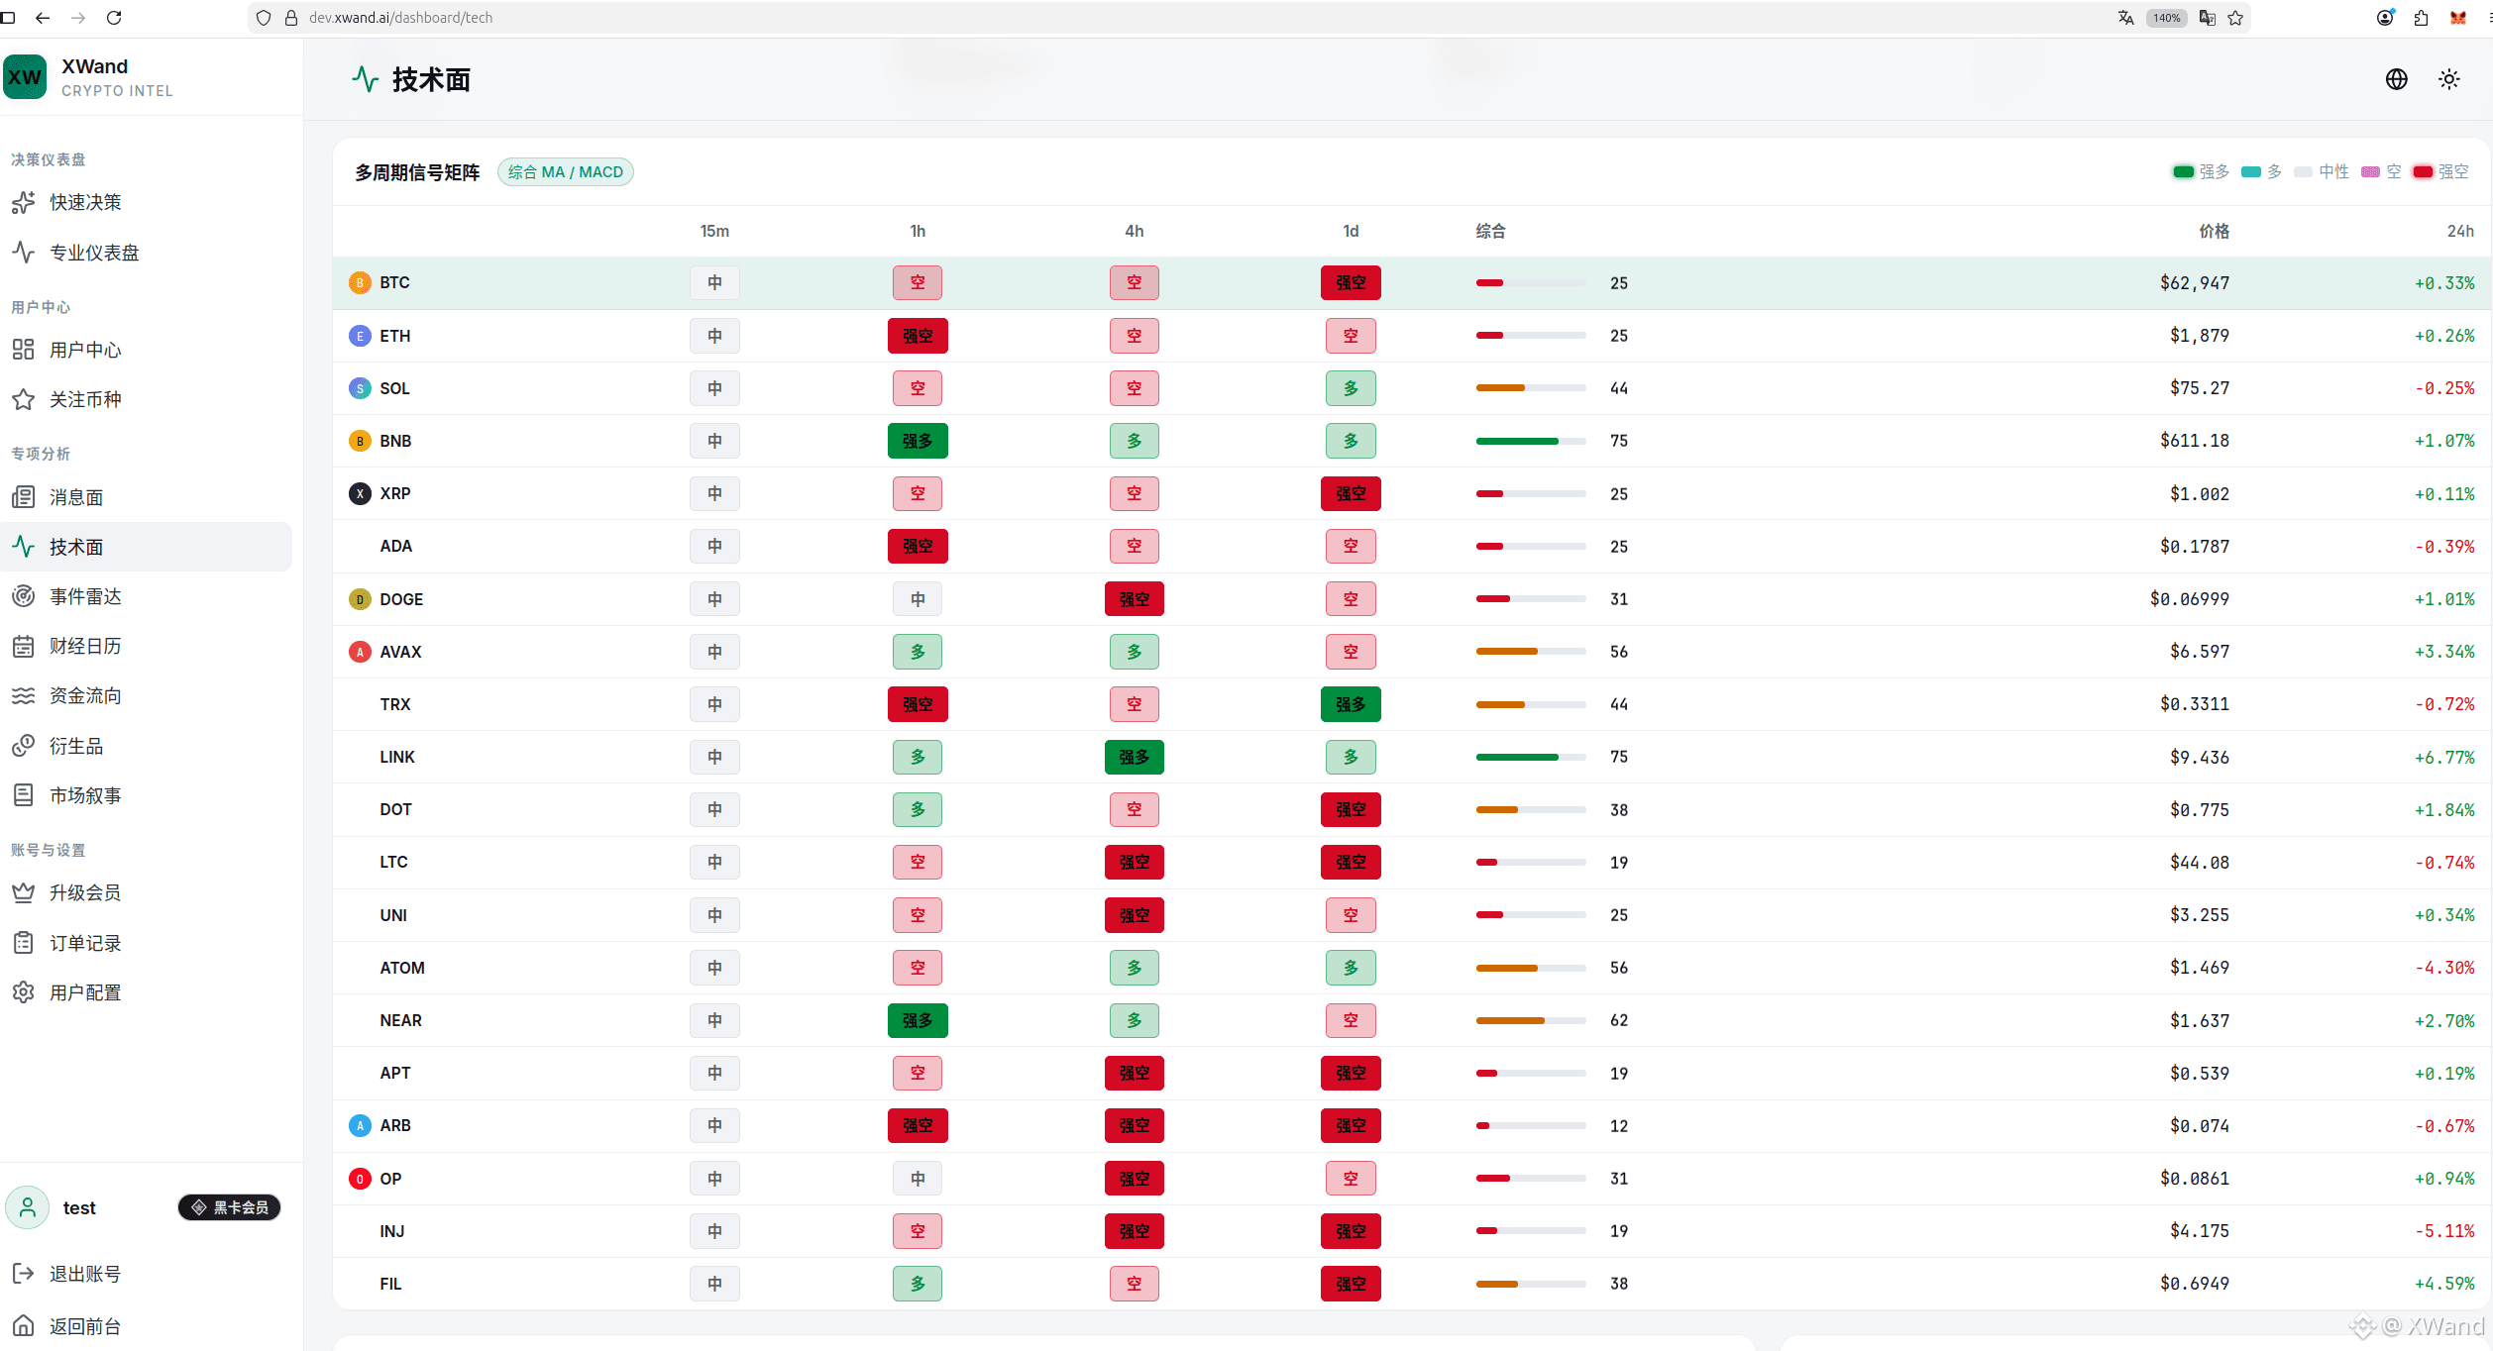The height and width of the screenshot is (1351, 2493).
Task: Open 专业仪表盘 in the sidebar
Action: point(147,253)
